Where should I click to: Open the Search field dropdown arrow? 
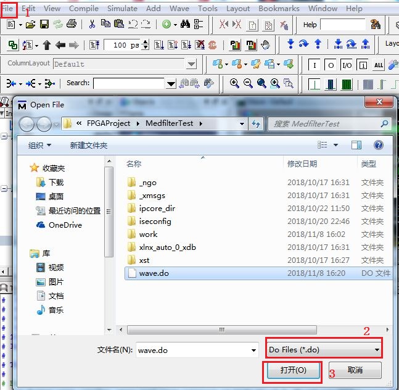(171, 83)
